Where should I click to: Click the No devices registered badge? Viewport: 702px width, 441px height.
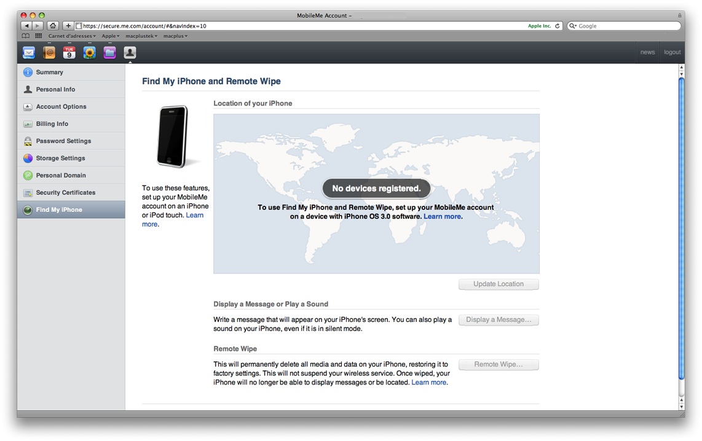pos(376,189)
